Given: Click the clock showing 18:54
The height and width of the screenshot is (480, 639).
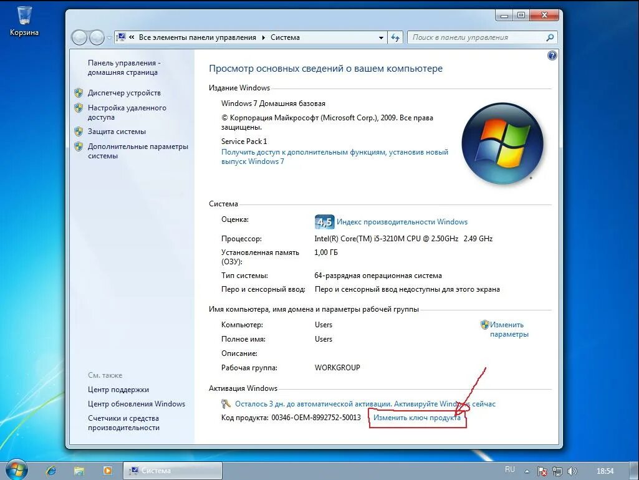Looking at the screenshot, I should click(x=605, y=471).
